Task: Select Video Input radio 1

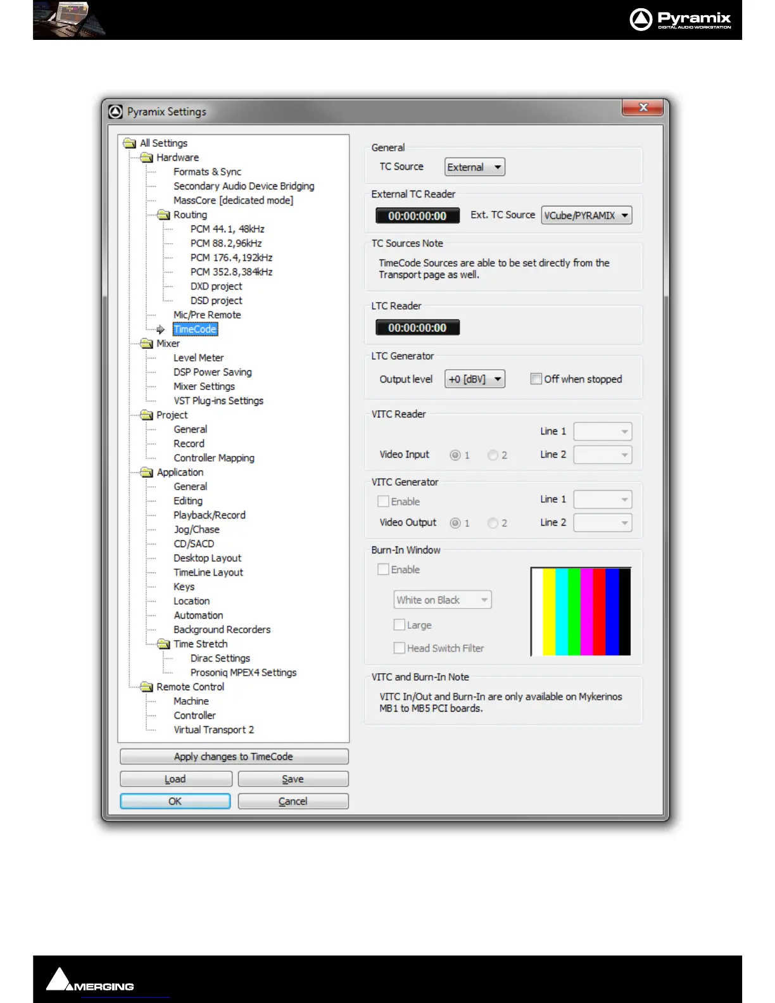Action: point(455,455)
